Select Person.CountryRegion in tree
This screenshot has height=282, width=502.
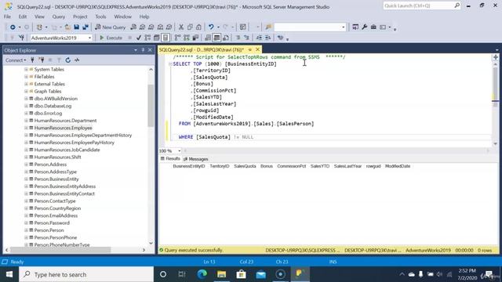tap(57, 208)
